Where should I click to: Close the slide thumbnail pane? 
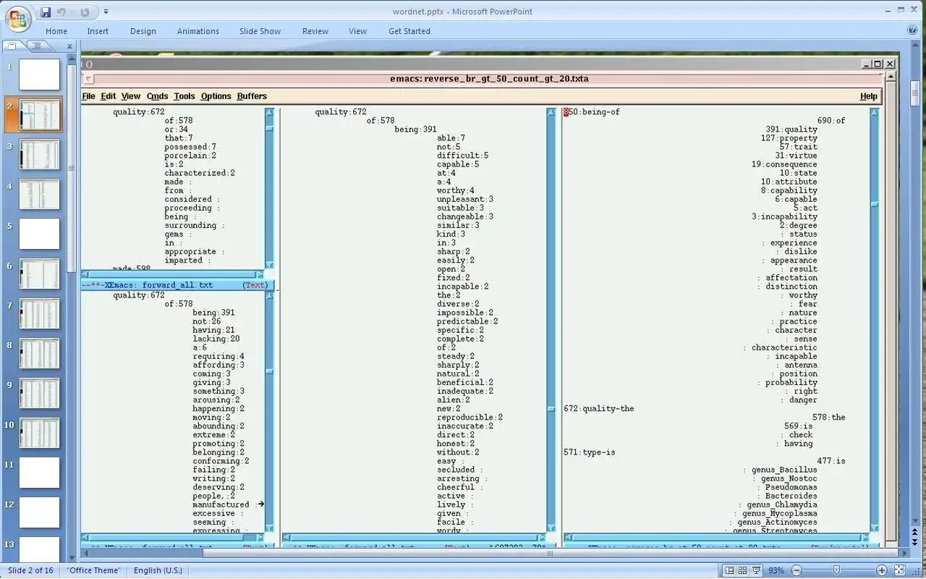tap(70, 46)
